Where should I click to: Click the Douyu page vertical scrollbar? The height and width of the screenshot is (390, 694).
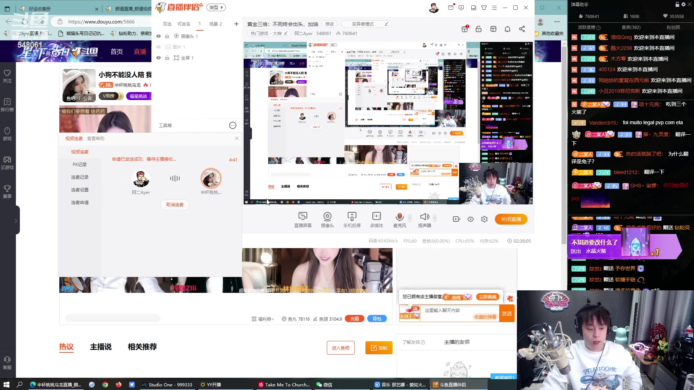[x=564, y=144]
